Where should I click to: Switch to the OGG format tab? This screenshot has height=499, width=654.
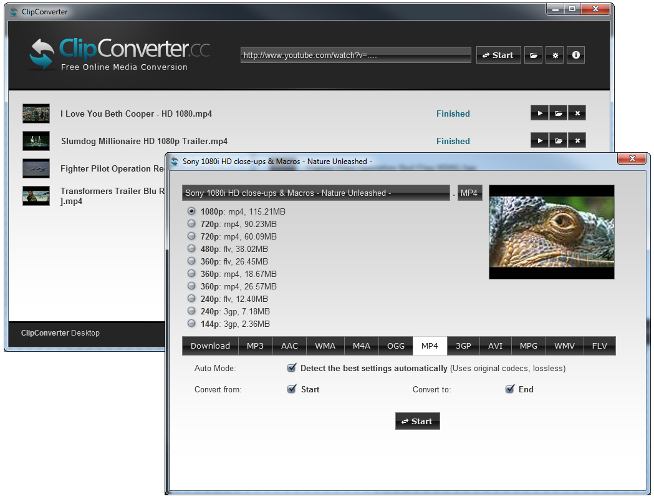pos(396,346)
